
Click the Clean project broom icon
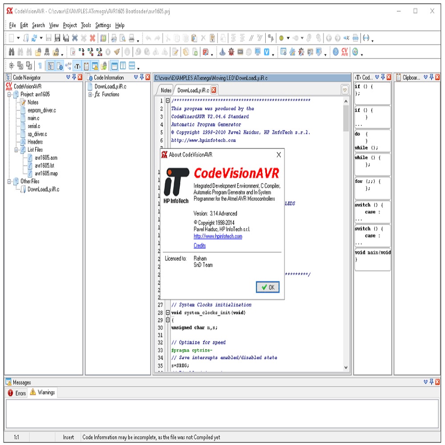click(117, 52)
